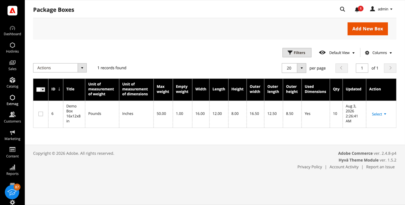The height and width of the screenshot is (205, 405).
Task: Sort by Unit of measurement of weight
Action: 102,89
